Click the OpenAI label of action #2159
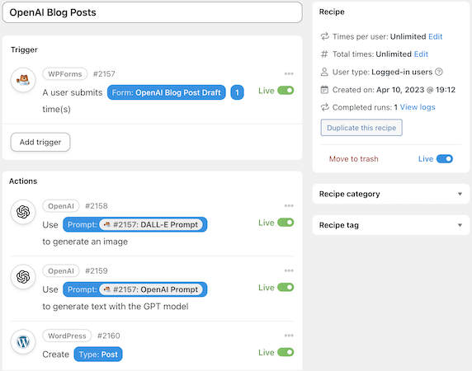 [x=61, y=271]
